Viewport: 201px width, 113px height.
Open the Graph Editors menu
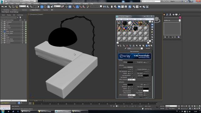pyautogui.click(x=53, y=4)
